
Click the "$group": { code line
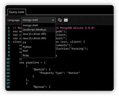click(41, 87)
